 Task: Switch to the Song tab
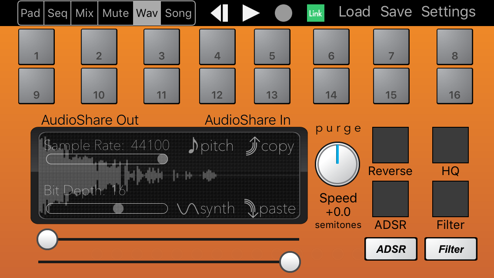click(178, 13)
